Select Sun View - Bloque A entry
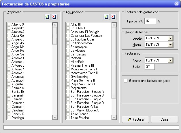This screenshot has width=181, height=133. pos(85,110)
